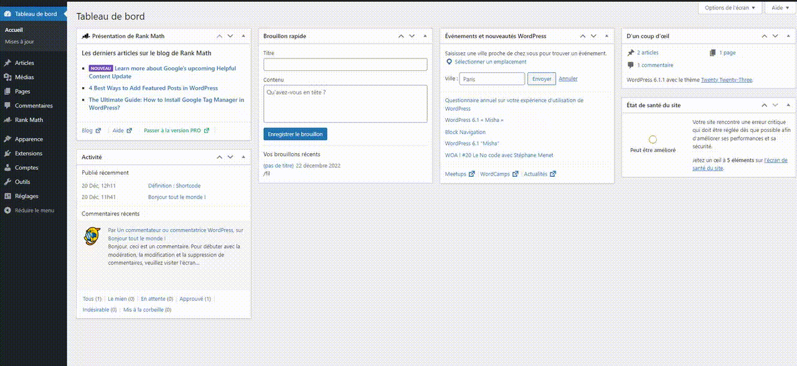Open the Twenty Twenty-Three theme link
Viewport: 797px width, 366px height.
click(727, 80)
